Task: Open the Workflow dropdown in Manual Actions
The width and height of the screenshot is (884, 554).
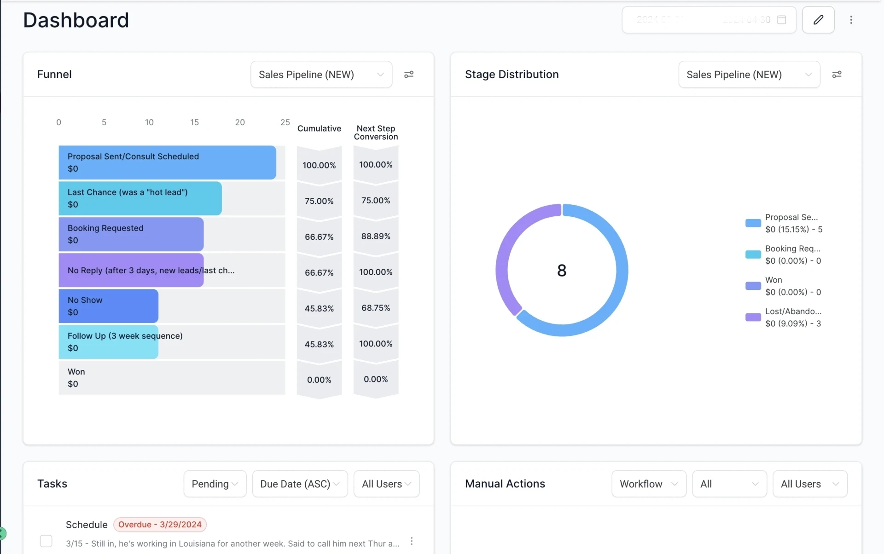Action: point(648,484)
